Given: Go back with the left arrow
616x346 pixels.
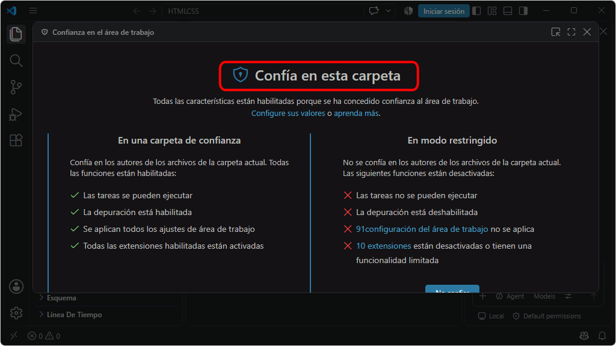Looking at the screenshot, I should tap(137, 11).
